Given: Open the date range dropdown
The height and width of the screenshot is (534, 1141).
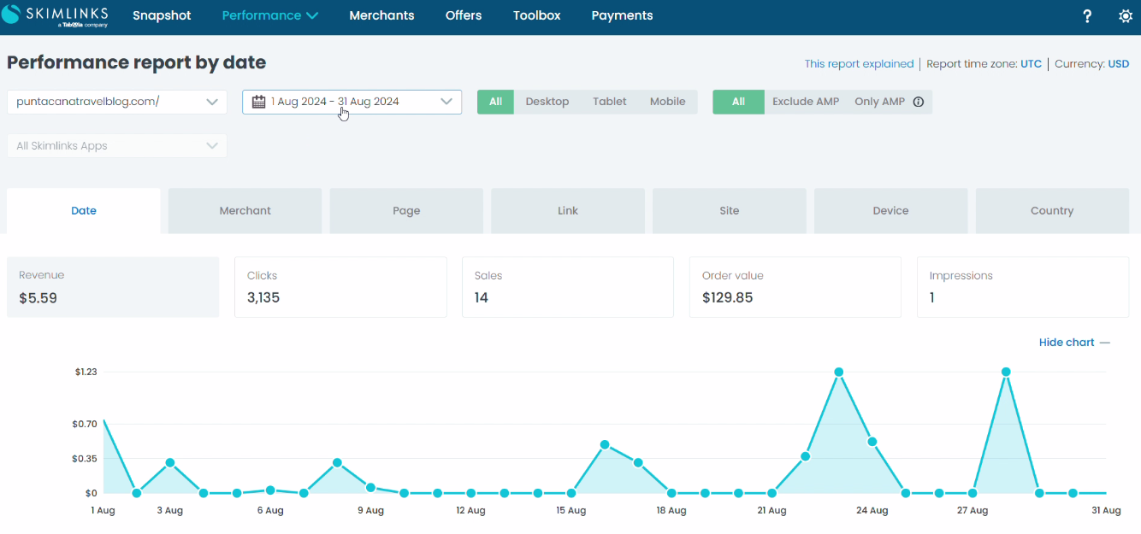Looking at the screenshot, I should [x=352, y=102].
